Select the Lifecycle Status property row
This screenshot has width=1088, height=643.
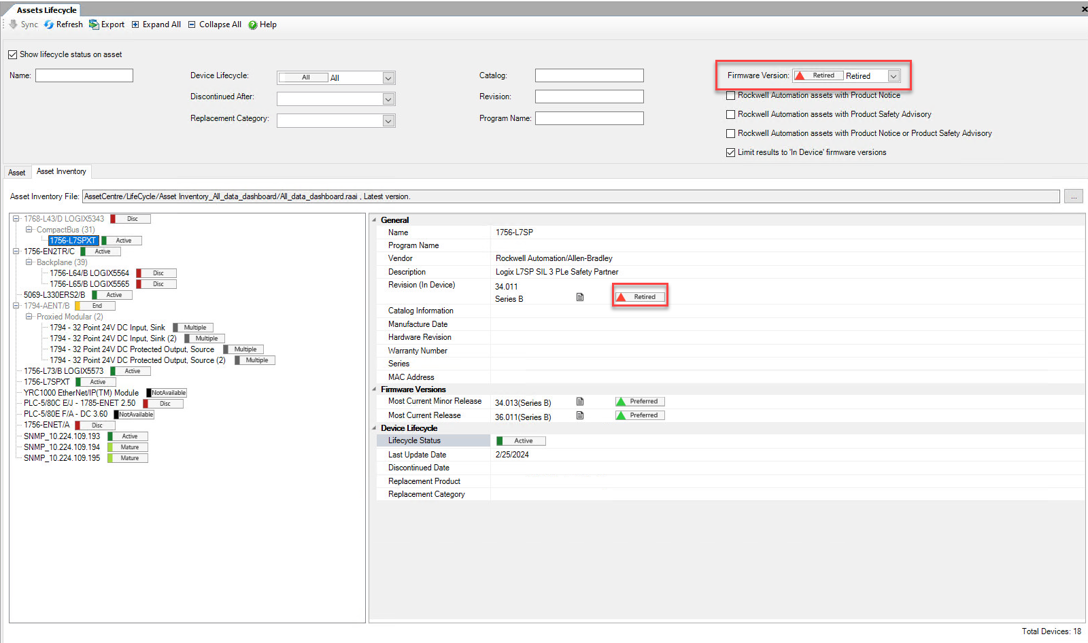(730, 441)
